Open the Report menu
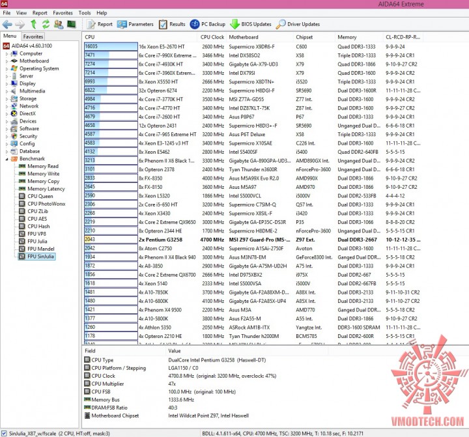 pyautogui.click(x=40, y=13)
